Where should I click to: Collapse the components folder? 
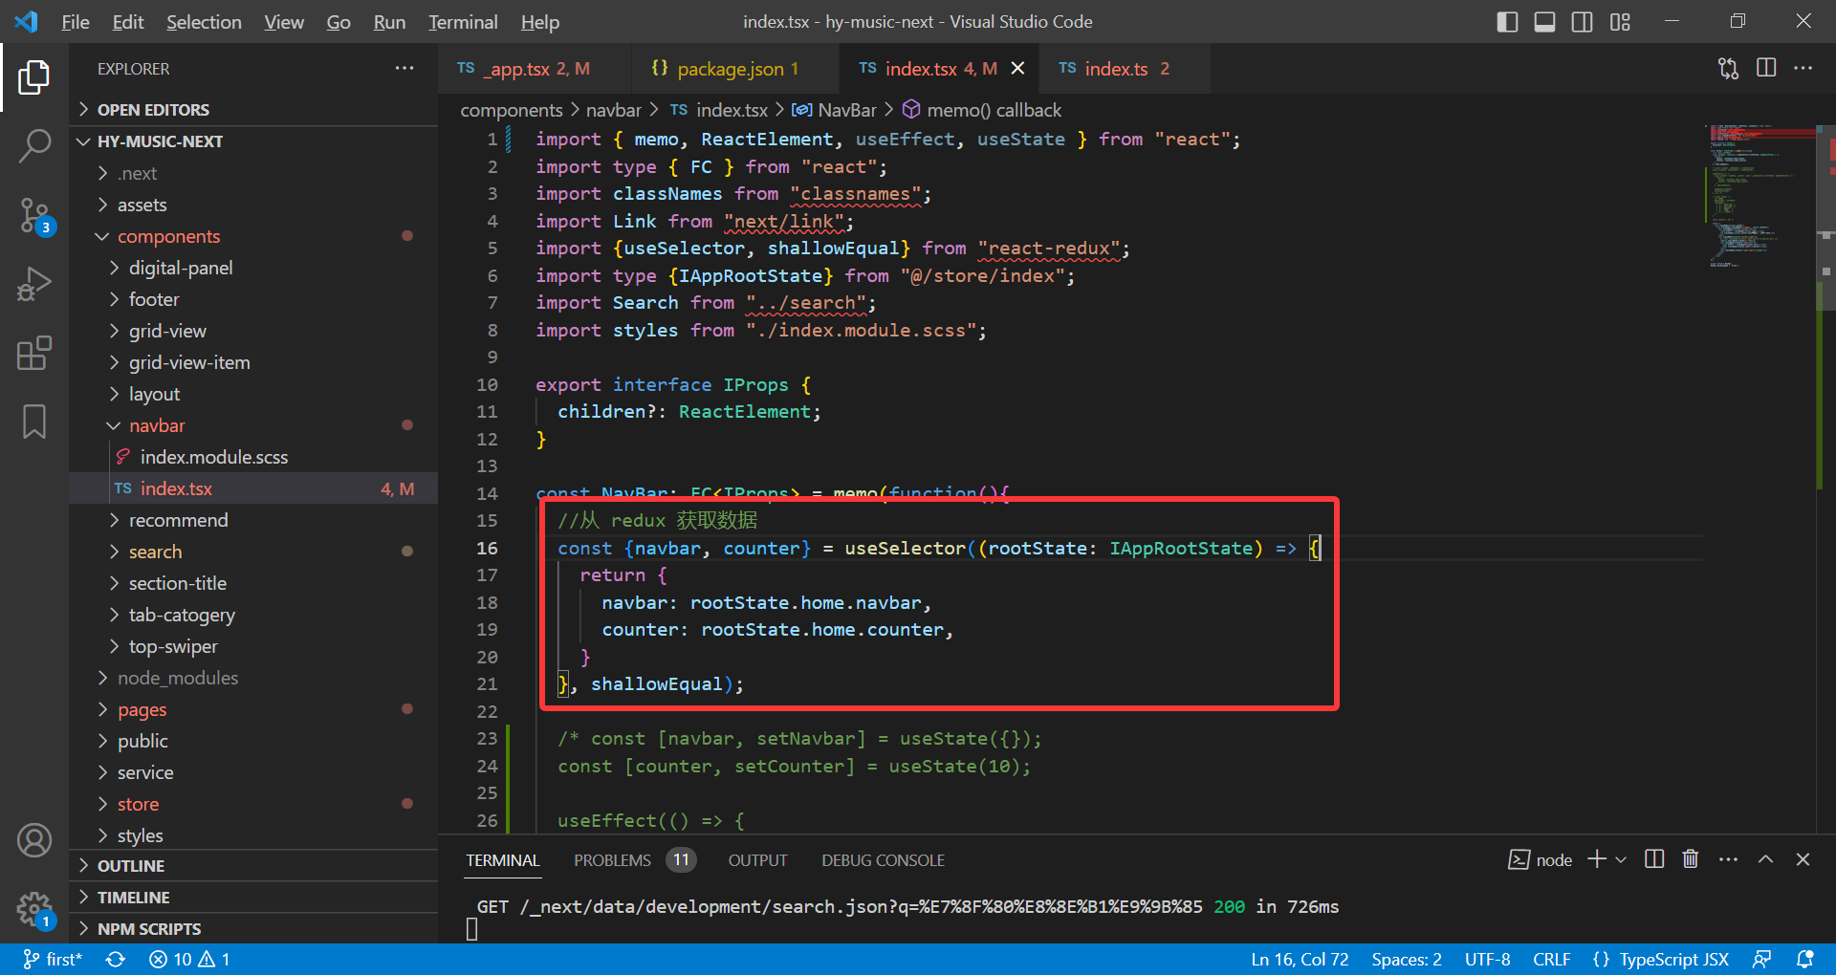(x=253, y=236)
